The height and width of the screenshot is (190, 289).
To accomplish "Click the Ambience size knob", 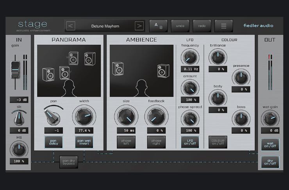I will pos(126,117).
